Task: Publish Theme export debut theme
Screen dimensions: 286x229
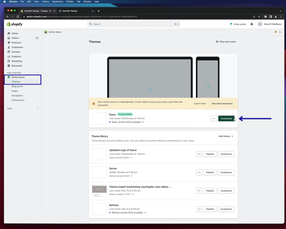Action: [210, 191]
